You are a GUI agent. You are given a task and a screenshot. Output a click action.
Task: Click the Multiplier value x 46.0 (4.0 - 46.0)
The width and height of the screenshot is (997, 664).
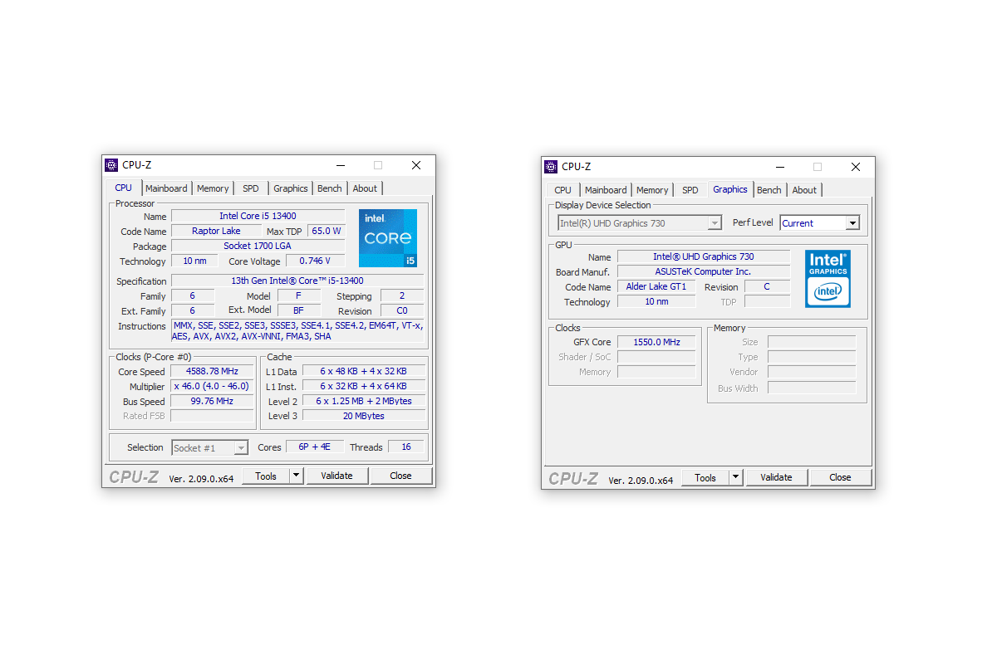212,386
